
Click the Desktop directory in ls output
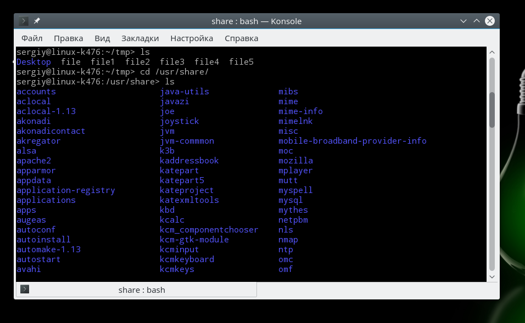33,62
